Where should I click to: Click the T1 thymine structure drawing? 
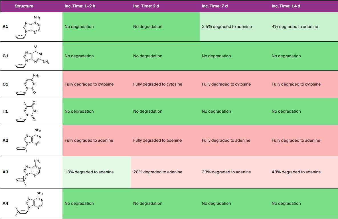click(28, 111)
